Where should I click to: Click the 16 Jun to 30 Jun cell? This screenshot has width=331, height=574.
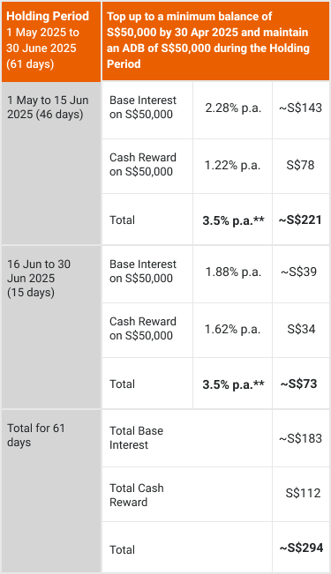51,327
